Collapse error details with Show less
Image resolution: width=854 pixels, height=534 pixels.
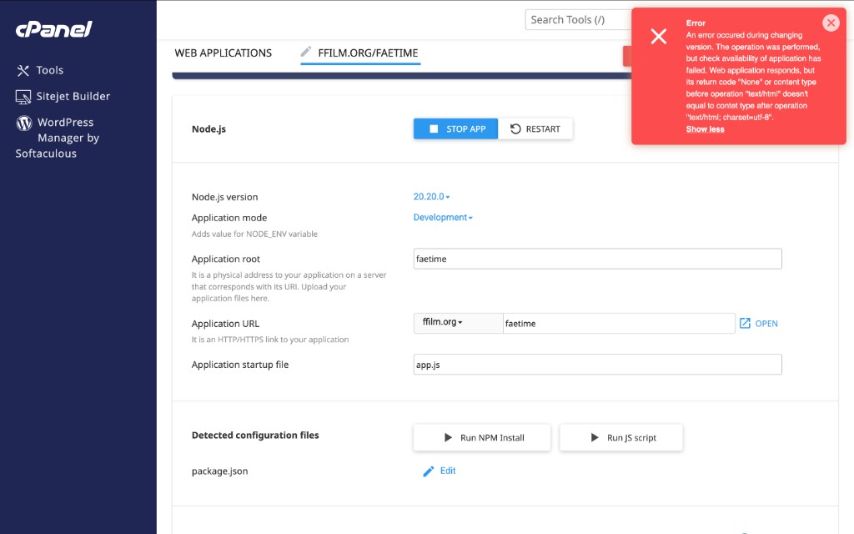coord(705,129)
